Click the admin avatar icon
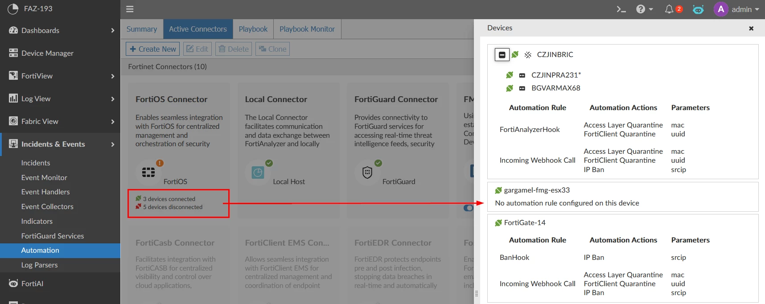Viewport: 765px width, 304px height. (x=721, y=9)
